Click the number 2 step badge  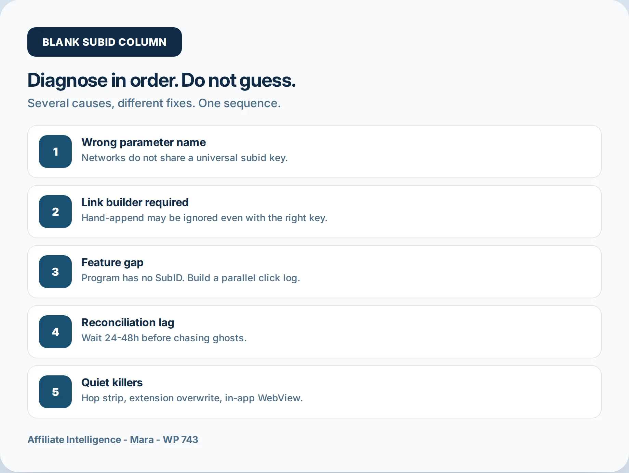pos(55,212)
